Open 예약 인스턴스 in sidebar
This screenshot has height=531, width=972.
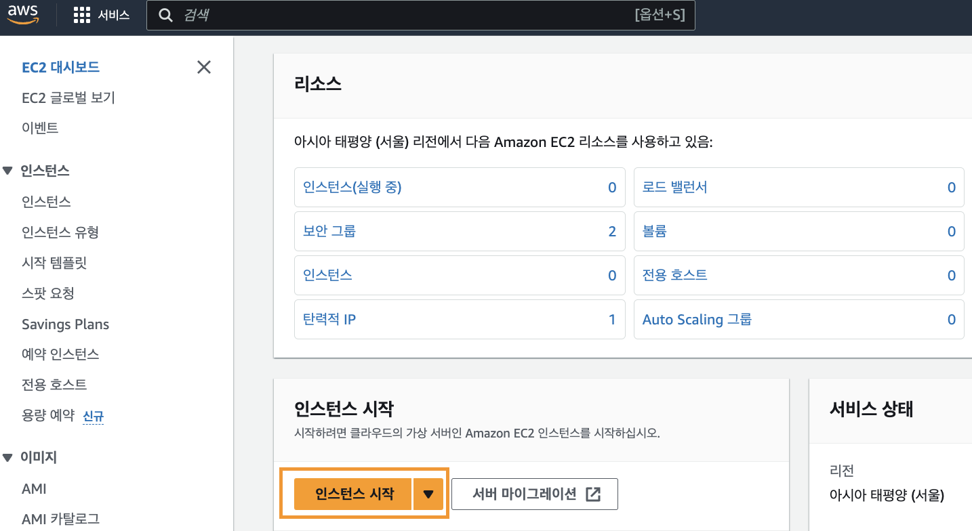pyautogui.click(x=60, y=354)
